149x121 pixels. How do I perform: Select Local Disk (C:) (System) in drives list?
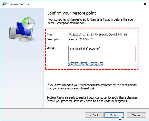[x=85, y=49]
